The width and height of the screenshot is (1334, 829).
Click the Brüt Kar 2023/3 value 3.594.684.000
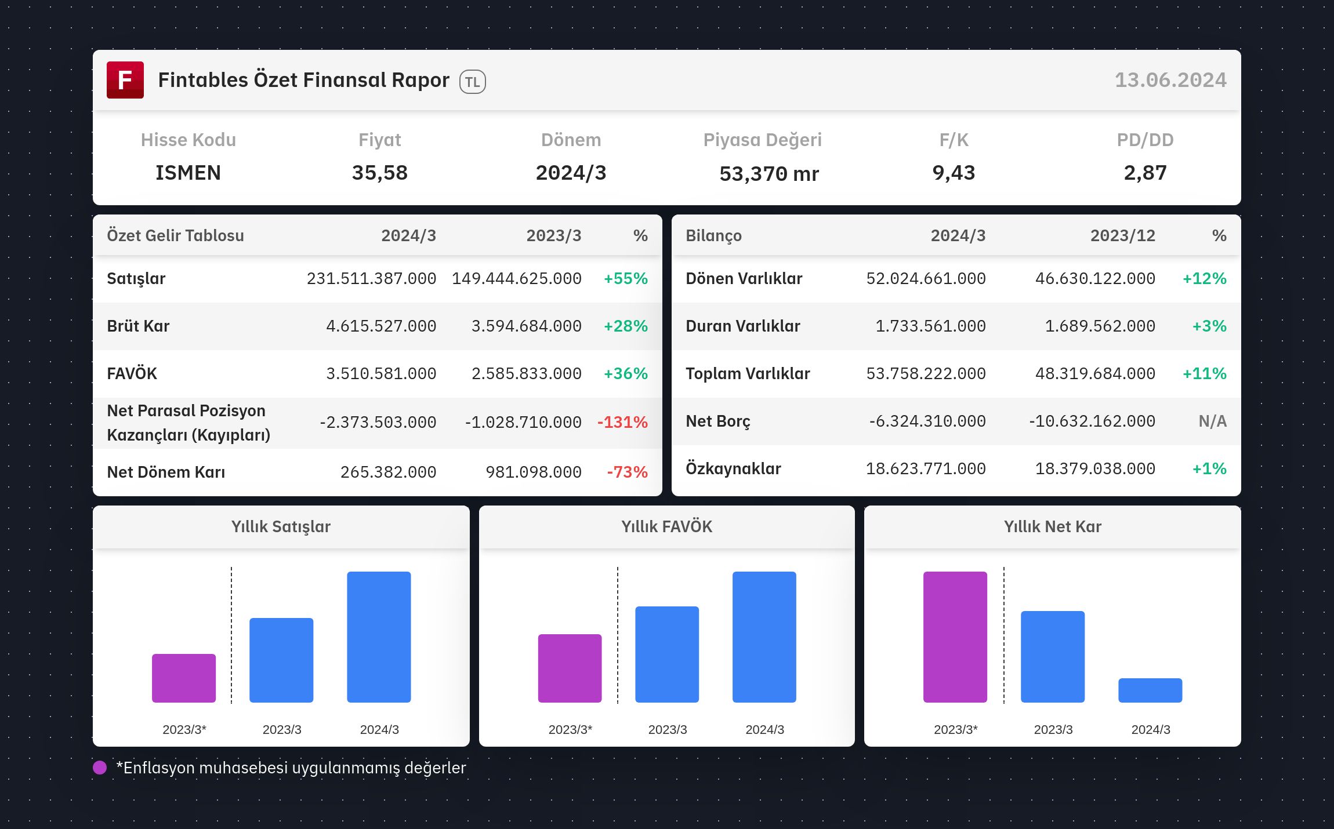526,326
